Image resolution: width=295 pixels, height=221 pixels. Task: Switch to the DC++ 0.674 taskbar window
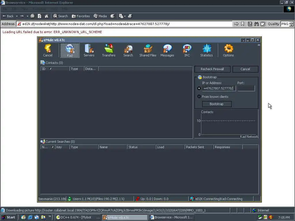tap(78, 217)
